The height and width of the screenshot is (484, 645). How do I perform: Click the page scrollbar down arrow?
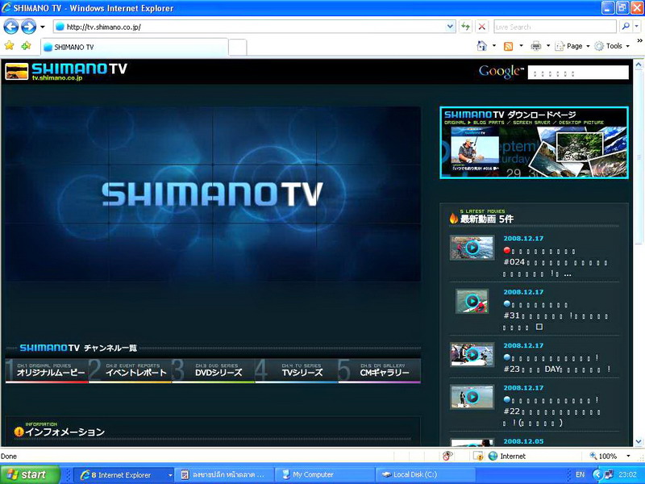point(639,441)
